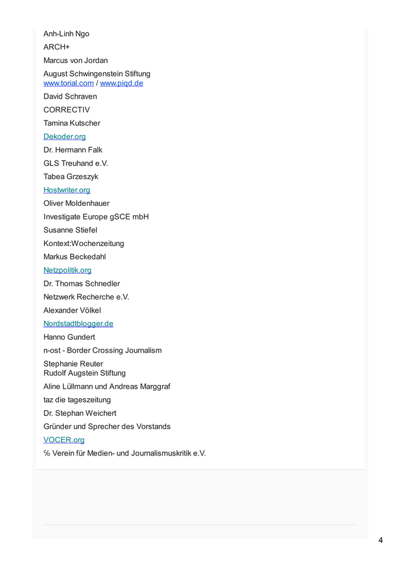Screen dimensions: 401x568
Task: Select the August Schwingenstein Stiftung text
Action: tap(97, 73)
